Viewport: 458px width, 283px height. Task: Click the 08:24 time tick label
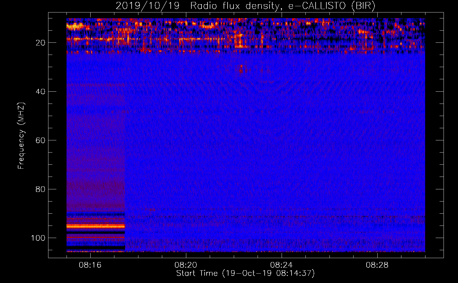pos(281,265)
